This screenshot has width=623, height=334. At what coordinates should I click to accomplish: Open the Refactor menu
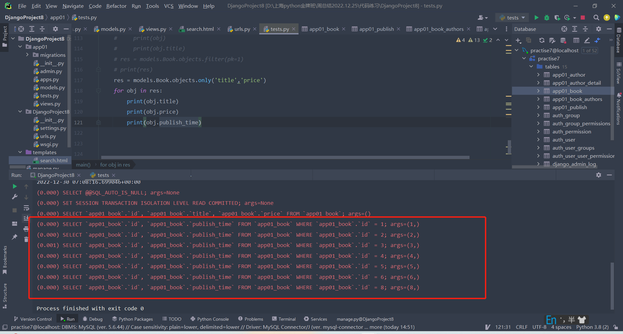(116, 6)
